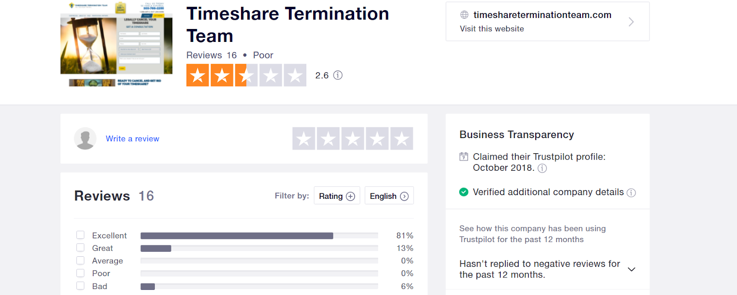Select four stars in the review rating
This screenshot has width=737, height=295.
377,139
